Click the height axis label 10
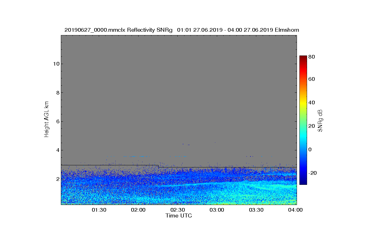The width and height of the screenshot is (367, 244). tap(56, 64)
